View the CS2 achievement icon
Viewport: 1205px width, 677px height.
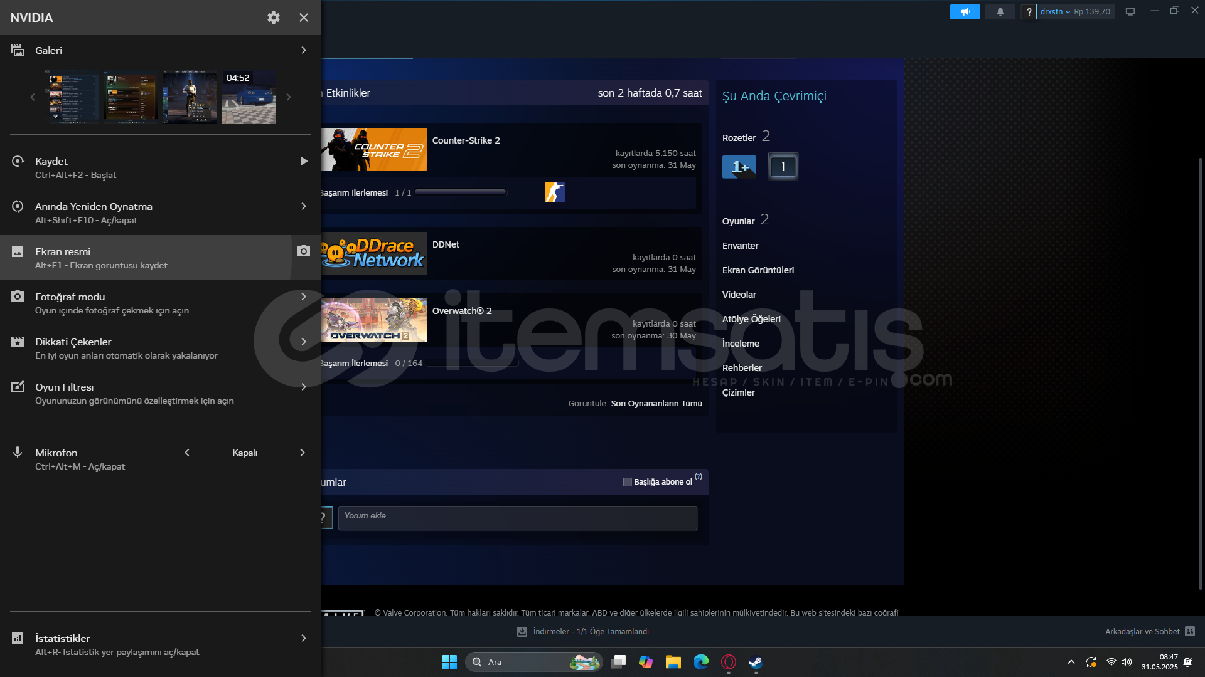555,192
